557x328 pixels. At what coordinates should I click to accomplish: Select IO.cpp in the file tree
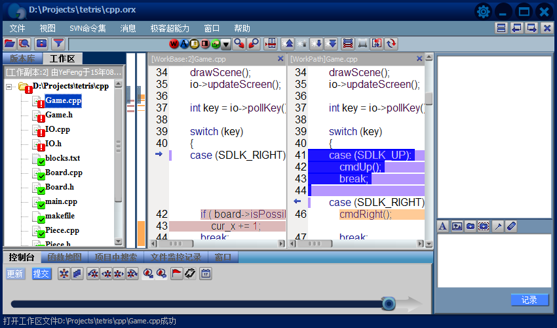click(x=58, y=129)
